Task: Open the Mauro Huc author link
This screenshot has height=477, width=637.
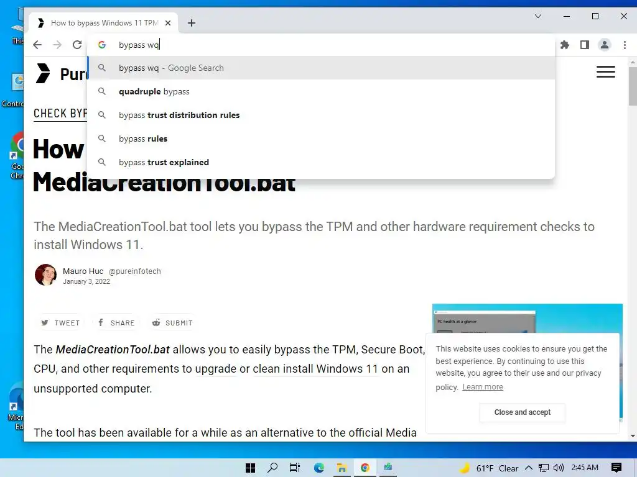Action: coord(83,271)
